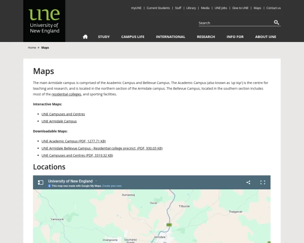Click the Home breadcrumb link
Screen dimensions: 304x243
[32, 48]
